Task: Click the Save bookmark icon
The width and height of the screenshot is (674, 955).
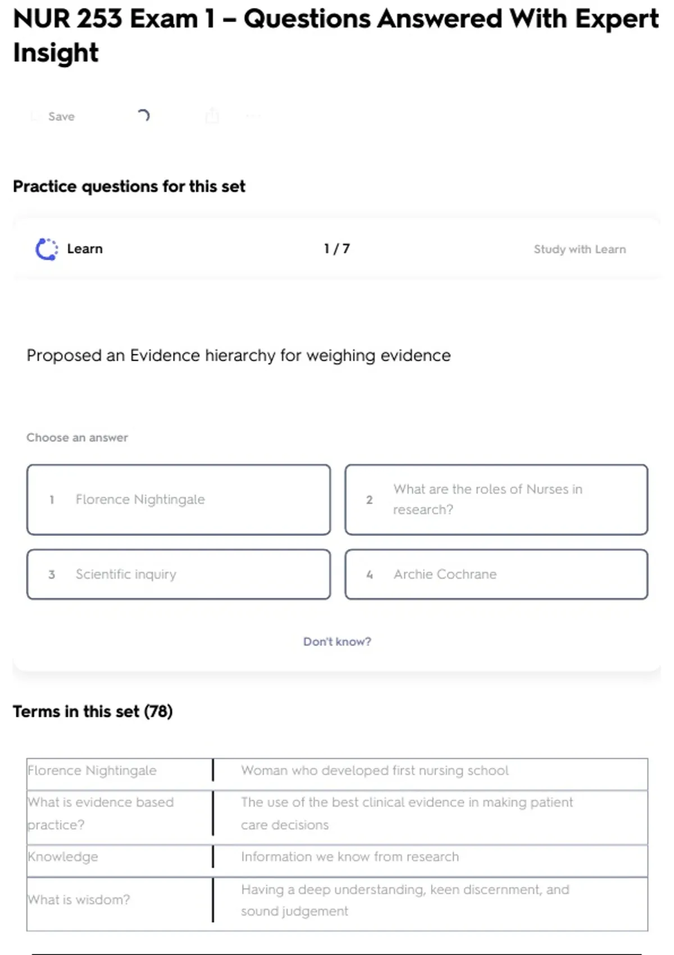Action: [x=35, y=116]
